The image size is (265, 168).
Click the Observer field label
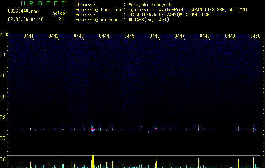click(x=86, y=5)
